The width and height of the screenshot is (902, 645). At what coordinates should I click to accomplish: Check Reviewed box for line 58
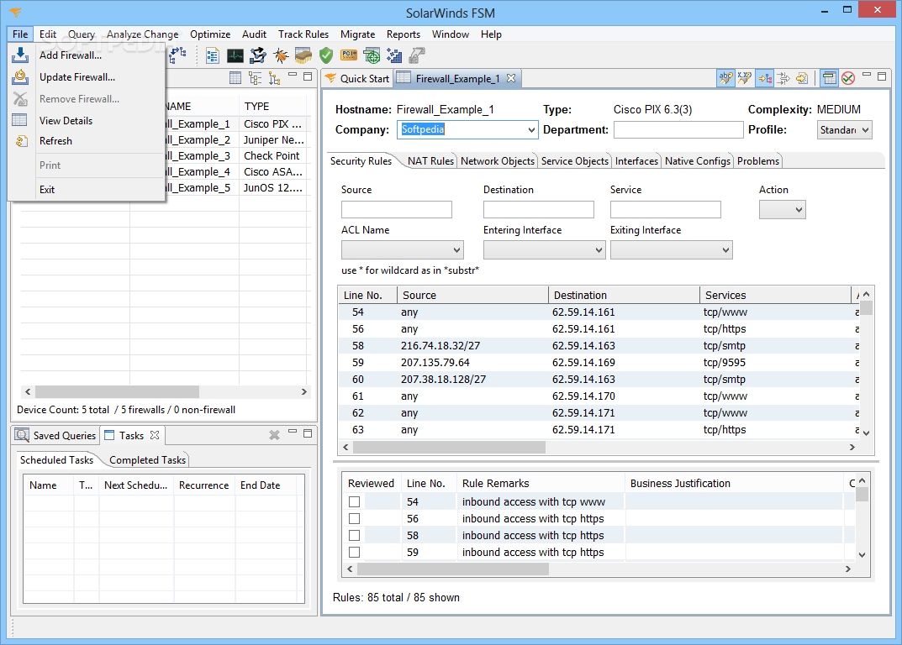[x=355, y=535]
